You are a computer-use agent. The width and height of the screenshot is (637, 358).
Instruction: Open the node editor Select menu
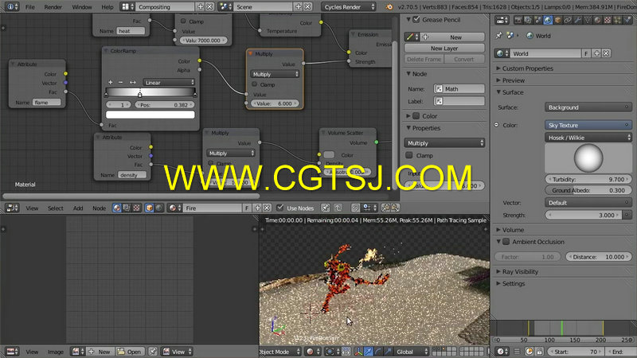56,208
